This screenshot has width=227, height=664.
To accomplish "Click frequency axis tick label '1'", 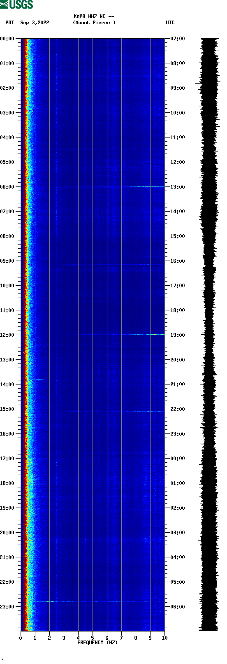I will click(35, 638).
